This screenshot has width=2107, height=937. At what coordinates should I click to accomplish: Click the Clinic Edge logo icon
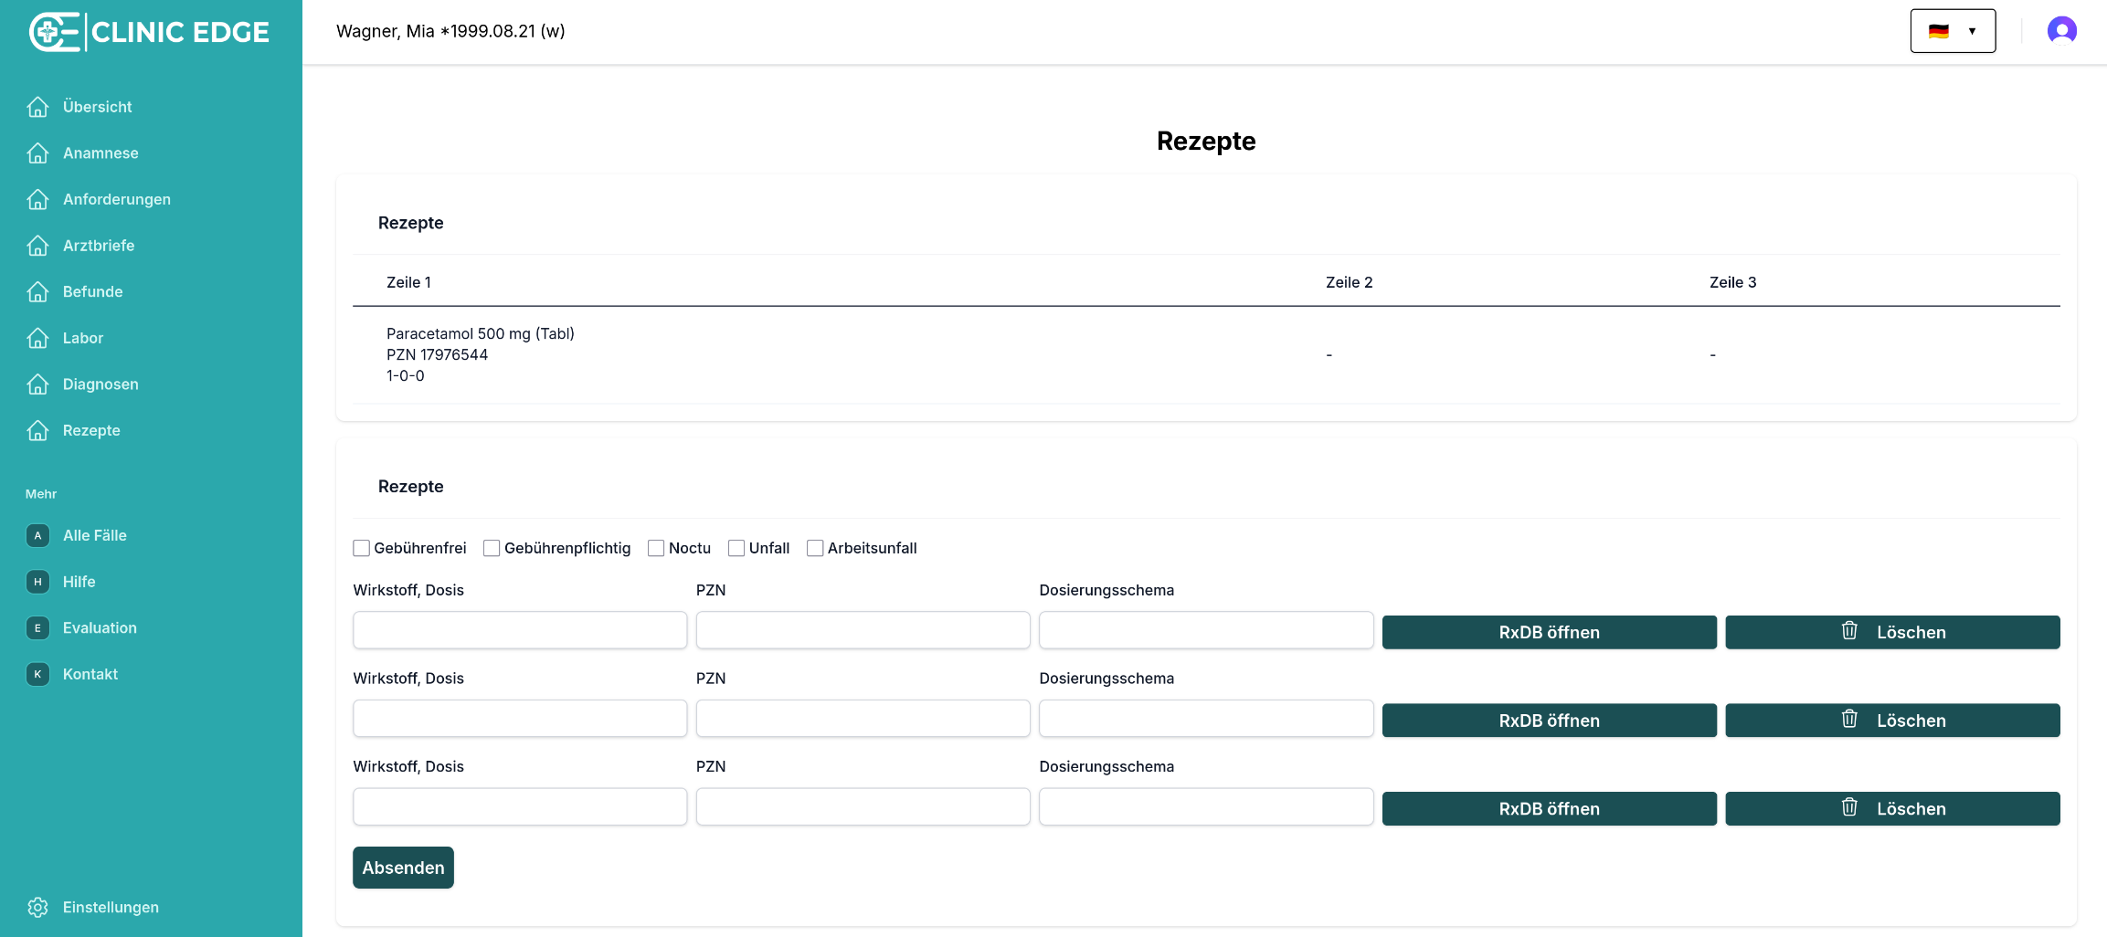tap(55, 32)
